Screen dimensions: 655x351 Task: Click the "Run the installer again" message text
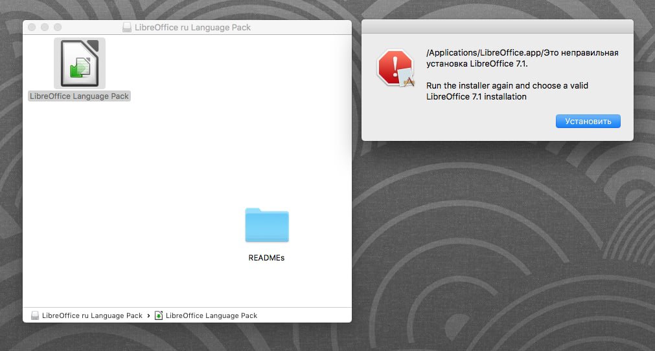tap(507, 91)
